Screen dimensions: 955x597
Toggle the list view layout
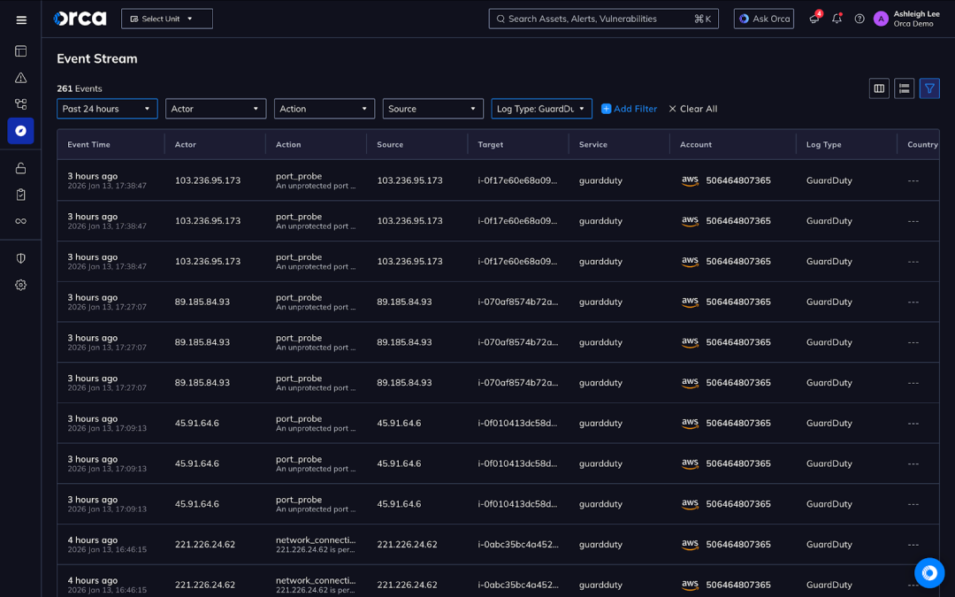click(x=904, y=88)
